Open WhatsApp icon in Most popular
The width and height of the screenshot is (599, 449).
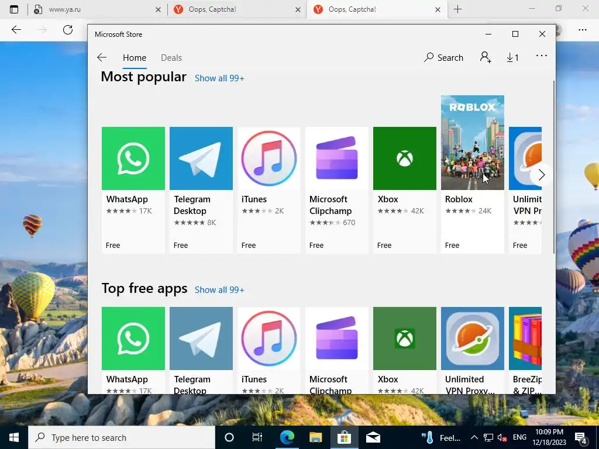[x=133, y=158]
